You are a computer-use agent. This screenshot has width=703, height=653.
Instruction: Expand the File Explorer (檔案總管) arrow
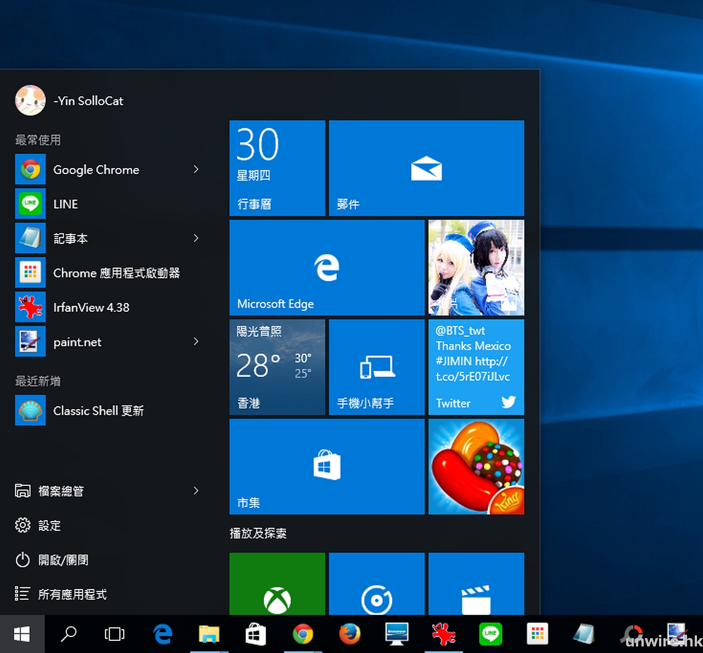[196, 491]
